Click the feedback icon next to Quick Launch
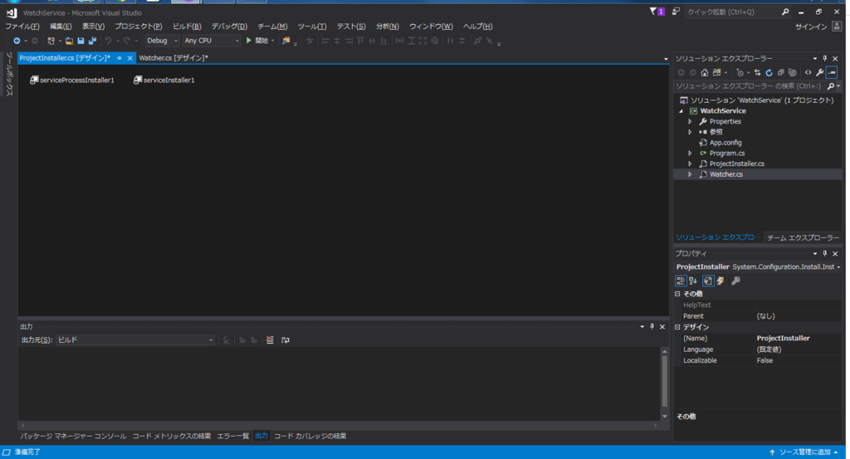This screenshot has height=459, width=850. click(676, 12)
